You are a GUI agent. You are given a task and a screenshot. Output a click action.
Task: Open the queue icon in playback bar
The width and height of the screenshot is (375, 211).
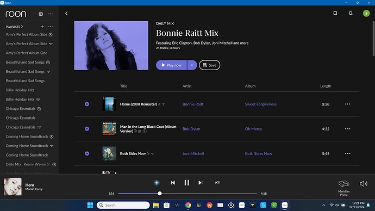(217, 183)
